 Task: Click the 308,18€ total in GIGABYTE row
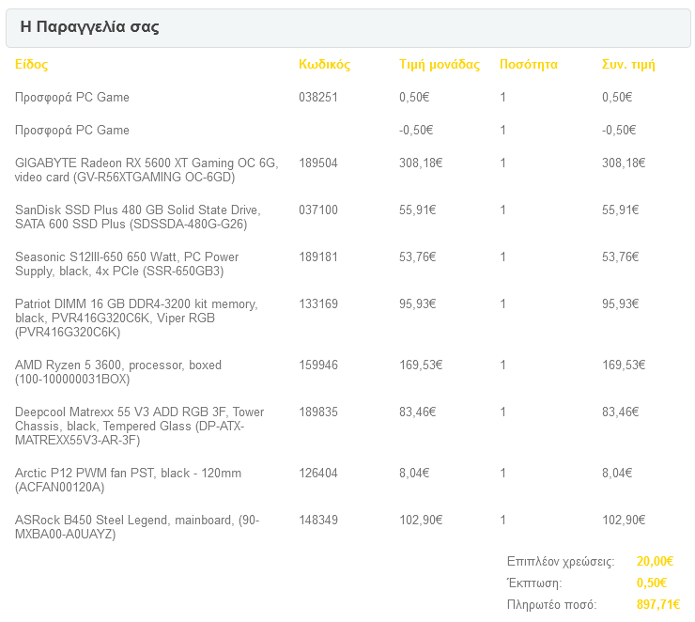(624, 163)
